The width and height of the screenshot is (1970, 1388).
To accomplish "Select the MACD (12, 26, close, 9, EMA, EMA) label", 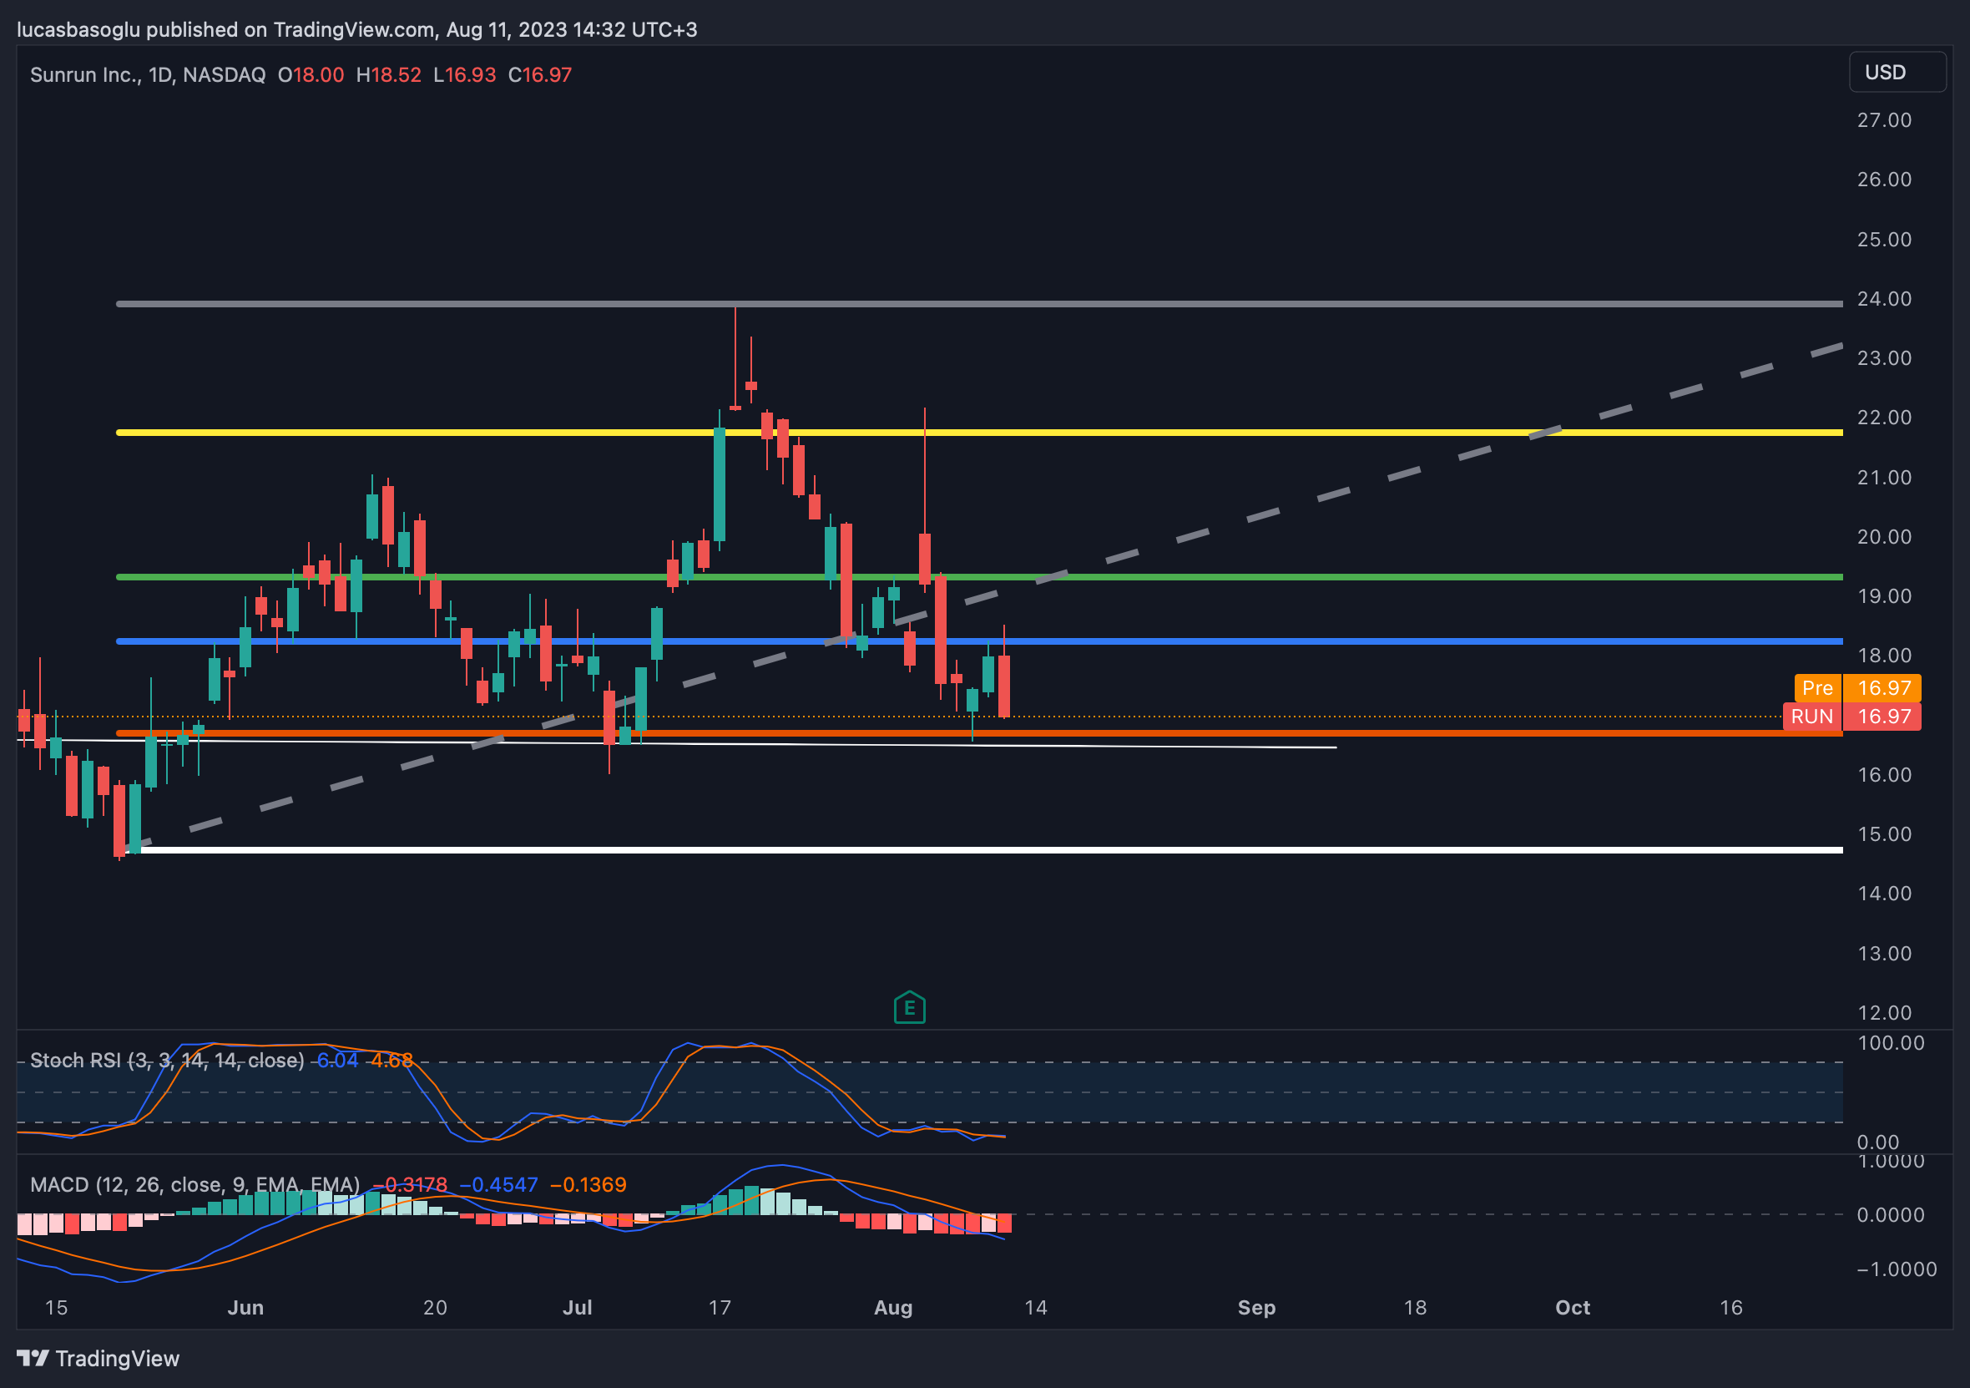I will click(x=194, y=1184).
